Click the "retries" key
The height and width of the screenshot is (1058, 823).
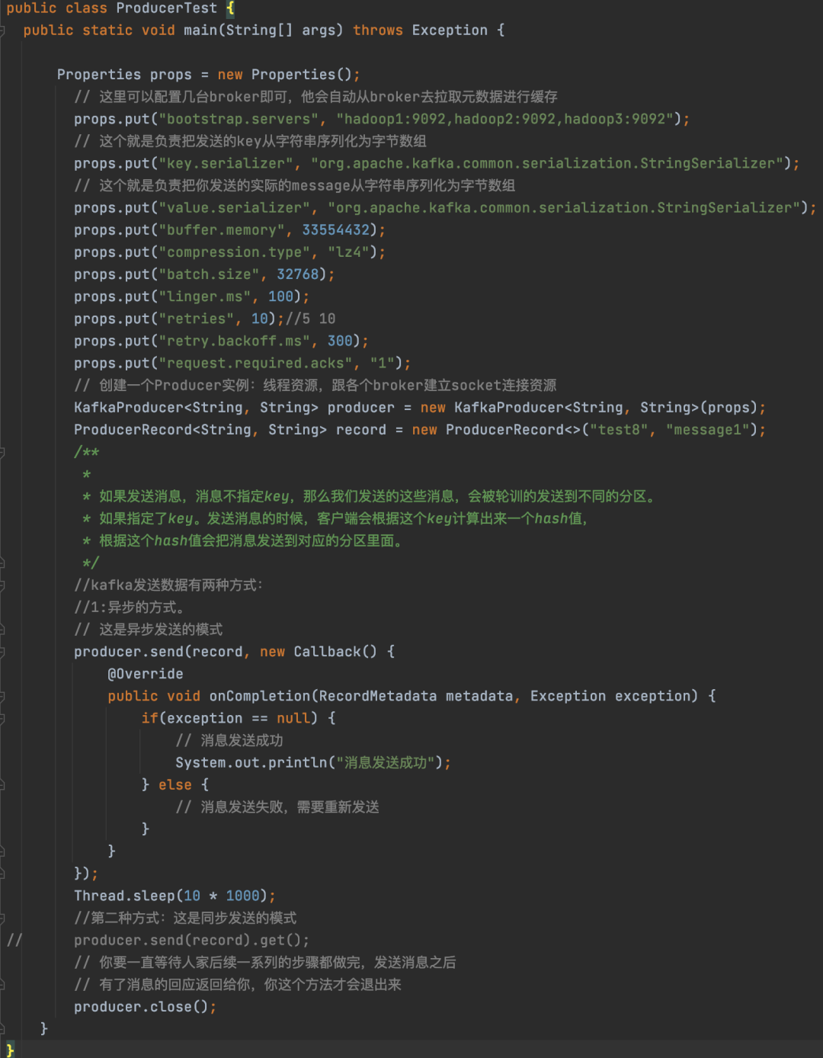tap(197, 319)
